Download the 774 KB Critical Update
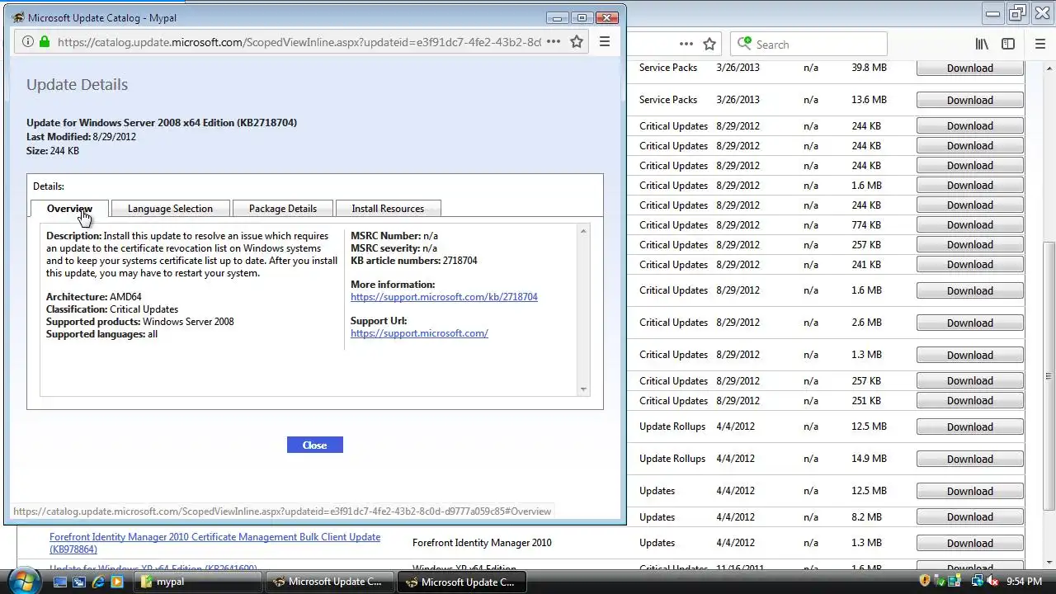1056x594 pixels. tap(969, 224)
